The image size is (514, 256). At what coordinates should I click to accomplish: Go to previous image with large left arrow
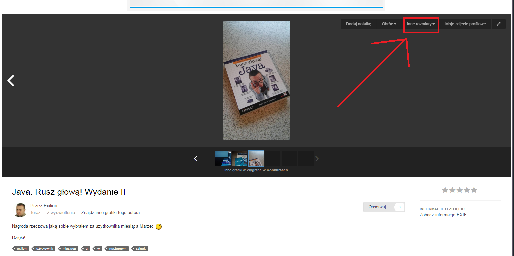11,80
